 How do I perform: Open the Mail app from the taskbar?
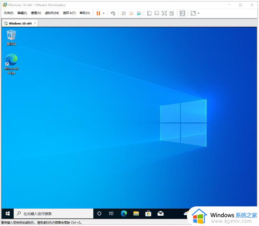(161, 214)
